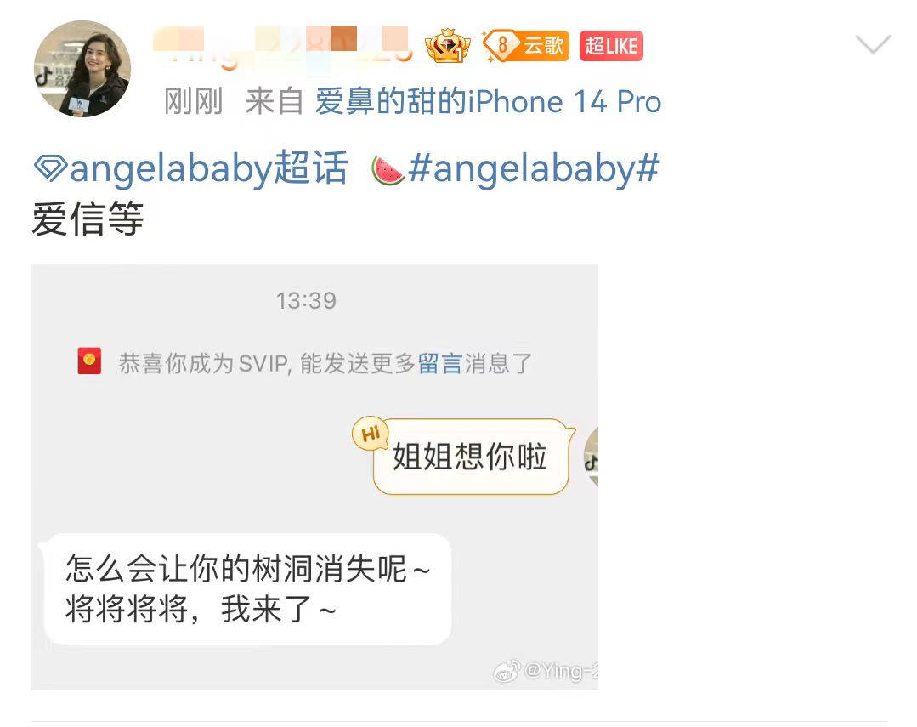Open the poster's round profile avatar
Viewport: 917px width, 727px height.
pyautogui.click(x=82, y=69)
